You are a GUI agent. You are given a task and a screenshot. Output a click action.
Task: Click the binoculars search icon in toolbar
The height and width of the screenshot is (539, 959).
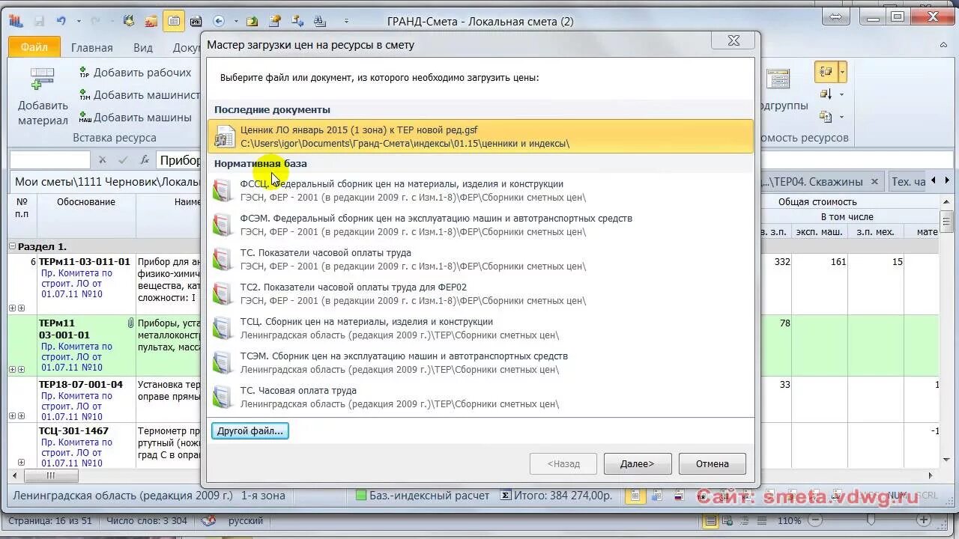click(x=319, y=21)
